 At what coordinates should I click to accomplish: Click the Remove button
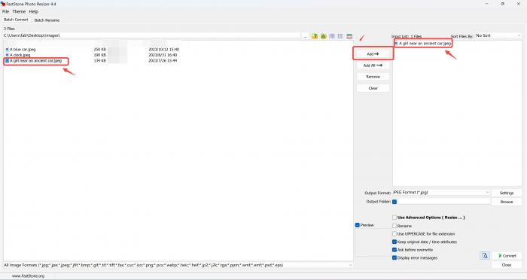tap(373, 77)
